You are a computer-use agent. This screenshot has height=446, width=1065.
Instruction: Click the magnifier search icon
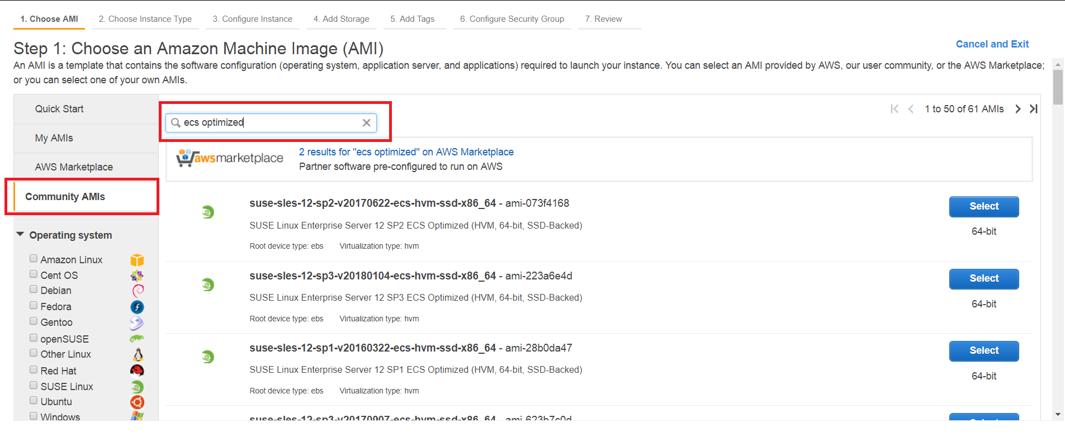pos(176,123)
